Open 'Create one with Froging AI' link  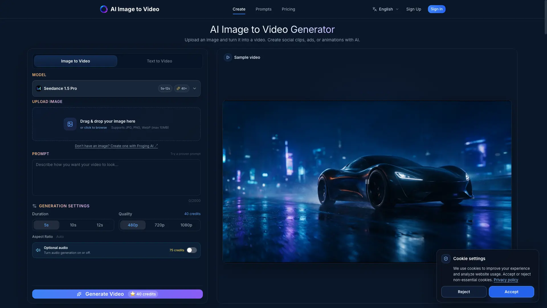tap(116, 146)
